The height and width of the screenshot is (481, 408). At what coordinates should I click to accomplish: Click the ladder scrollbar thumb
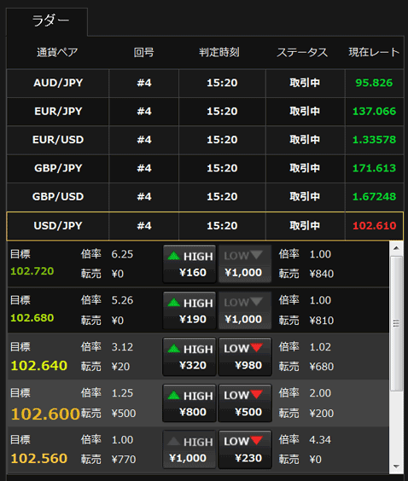pos(396,323)
